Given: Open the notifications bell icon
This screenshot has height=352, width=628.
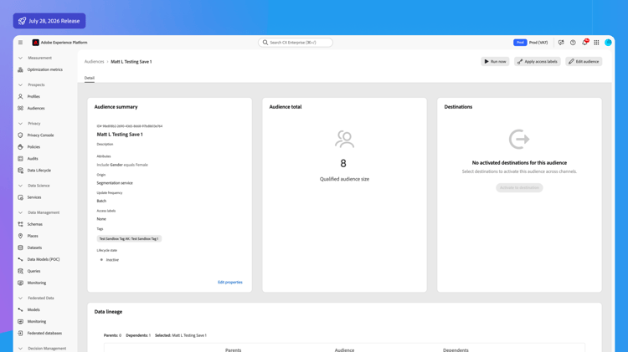Looking at the screenshot, I should (x=584, y=43).
